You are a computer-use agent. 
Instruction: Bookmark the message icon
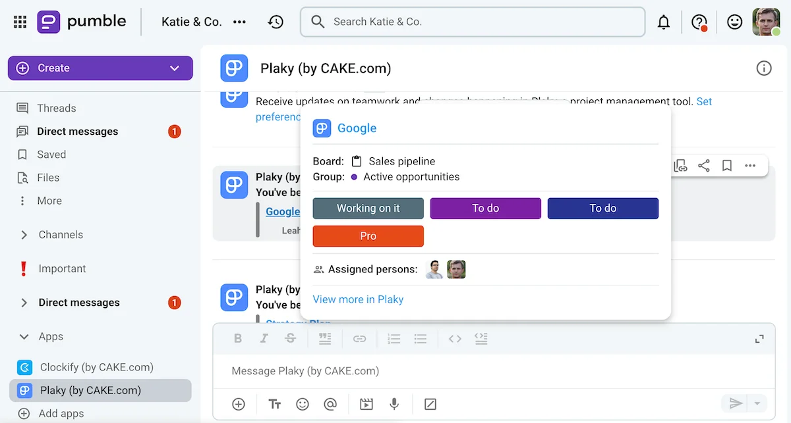(727, 166)
